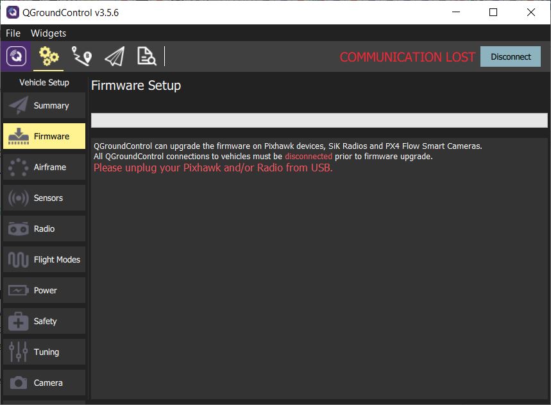Click the Tuning sliders icon
This screenshot has width=551, height=405.
[x=18, y=352]
